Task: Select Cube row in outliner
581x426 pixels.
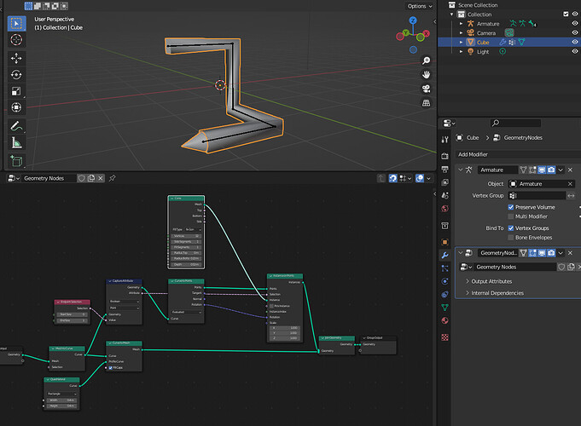Action: pyautogui.click(x=509, y=43)
